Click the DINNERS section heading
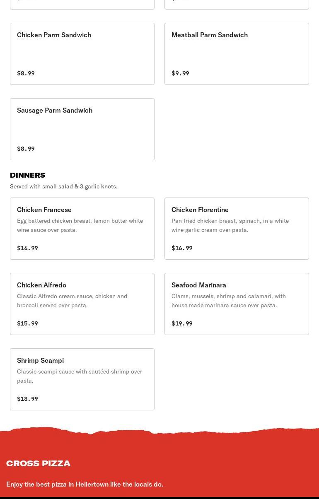 pyautogui.click(x=27, y=175)
